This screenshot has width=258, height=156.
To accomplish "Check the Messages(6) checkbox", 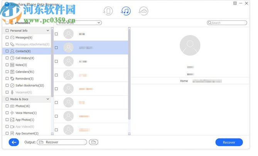I will coord(7,37).
